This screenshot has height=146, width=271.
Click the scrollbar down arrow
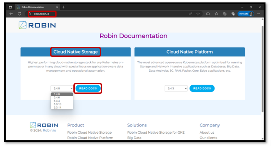263,139
